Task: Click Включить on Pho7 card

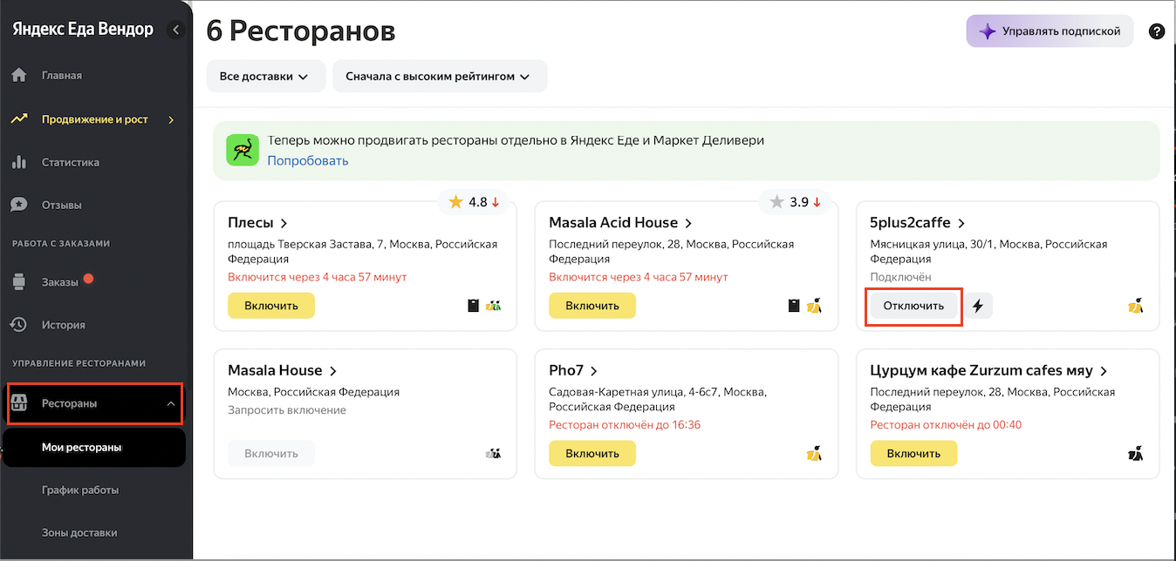Action: point(592,453)
